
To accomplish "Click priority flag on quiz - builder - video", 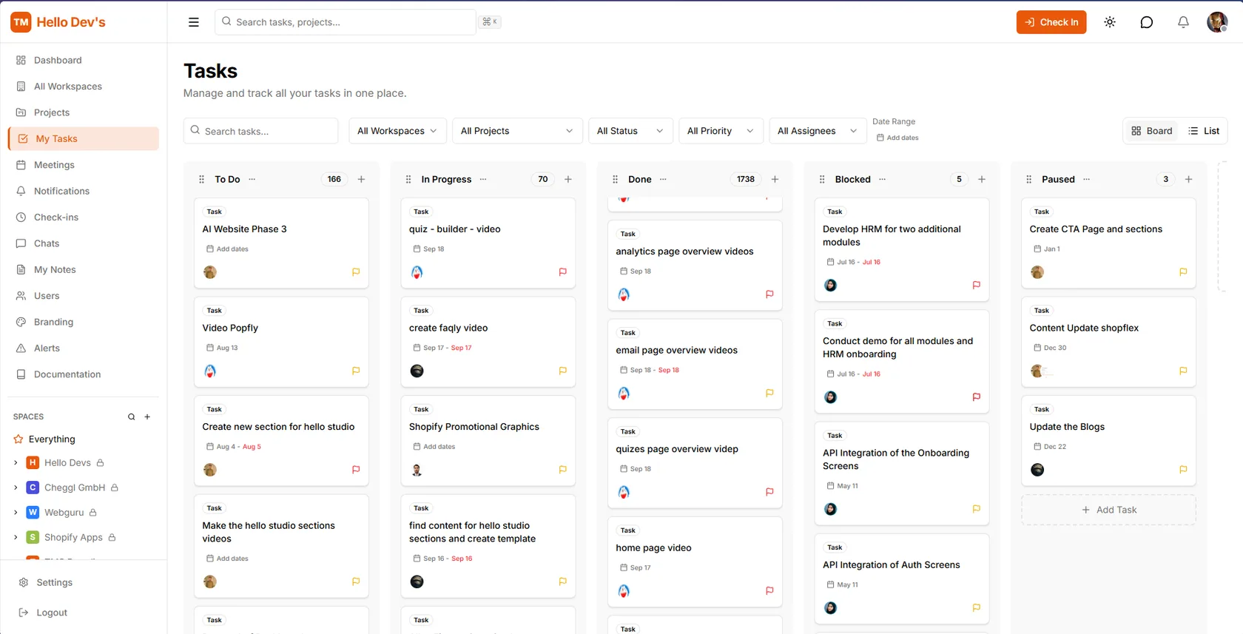I will pos(562,272).
